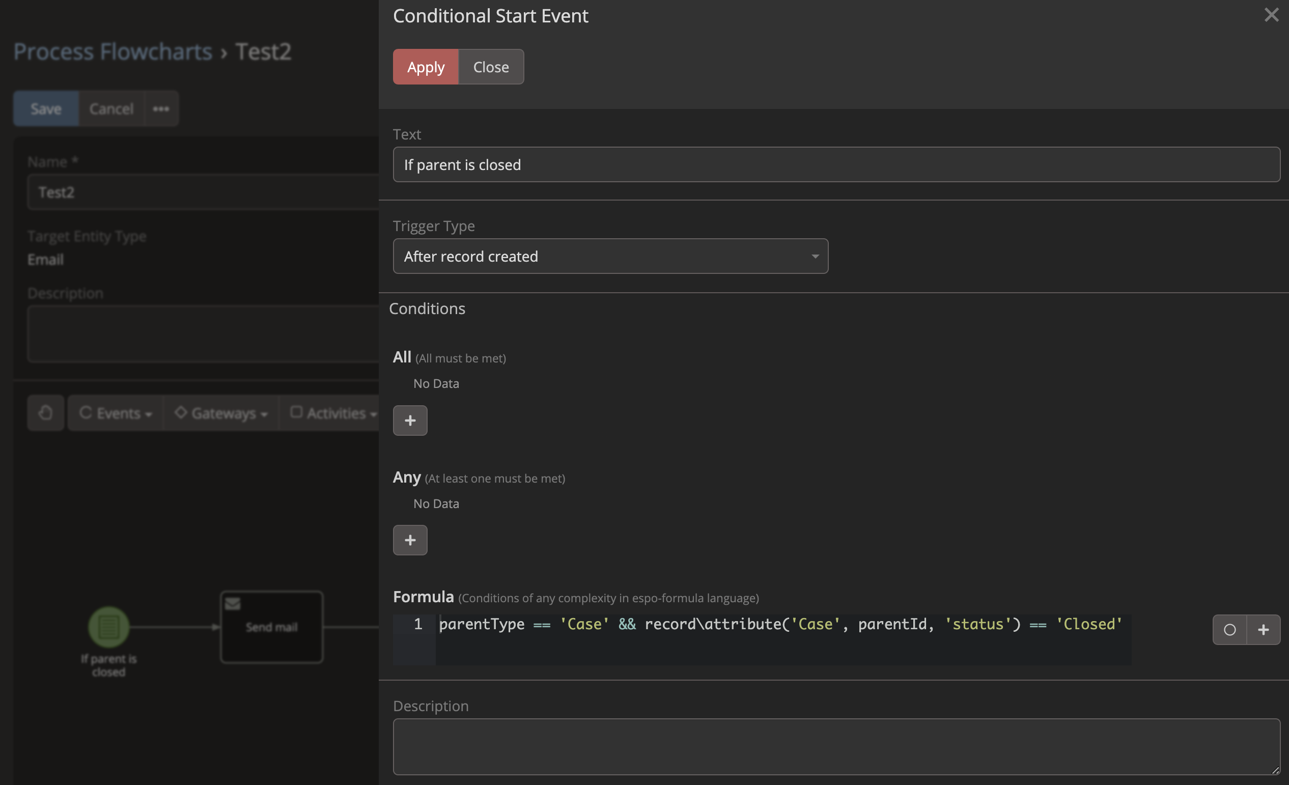Open the Events dropdown in flowchart toolbar
The image size is (1289, 785).
coord(116,413)
